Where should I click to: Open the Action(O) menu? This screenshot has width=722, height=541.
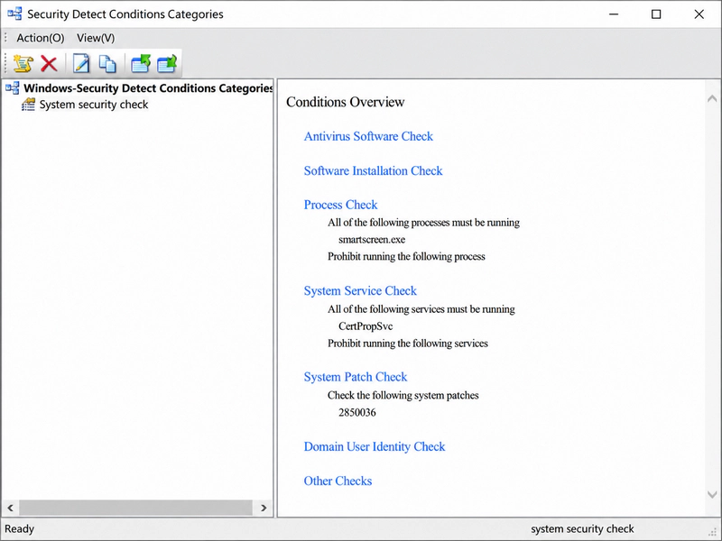point(41,38)
